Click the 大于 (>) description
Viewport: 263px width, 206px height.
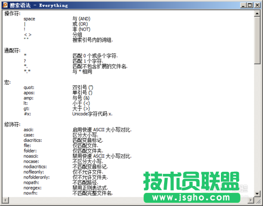tap(81, 109)
